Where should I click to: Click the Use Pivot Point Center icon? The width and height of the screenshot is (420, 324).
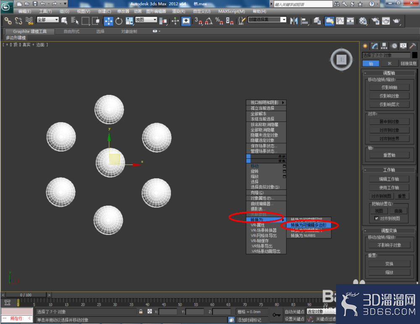point(163,21)
